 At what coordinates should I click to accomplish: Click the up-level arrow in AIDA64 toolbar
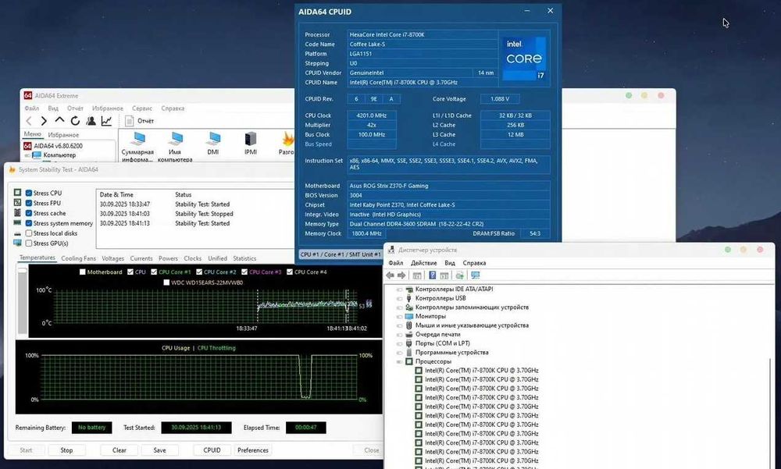(x=60, y=120)
